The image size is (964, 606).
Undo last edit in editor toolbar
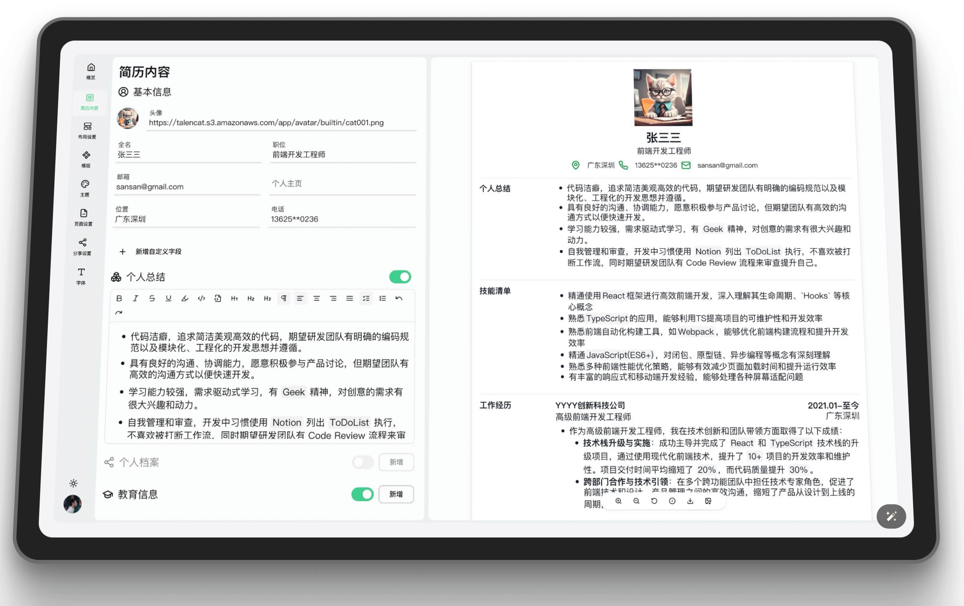(399, 298)
